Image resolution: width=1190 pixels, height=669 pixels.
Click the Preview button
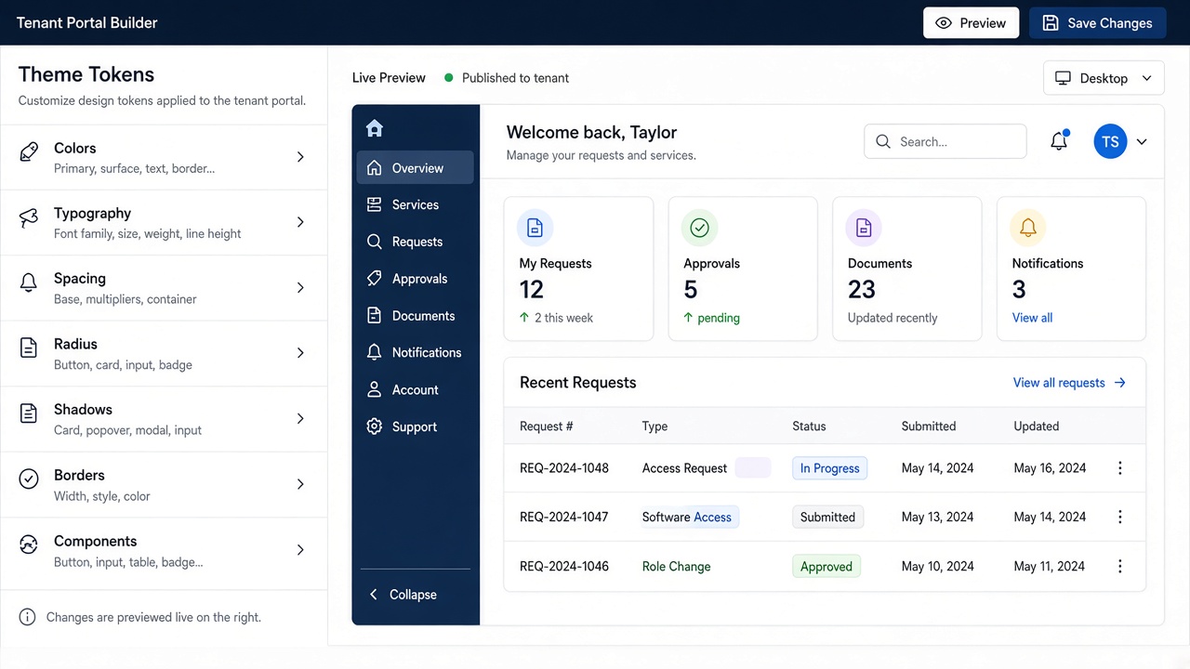971,23
